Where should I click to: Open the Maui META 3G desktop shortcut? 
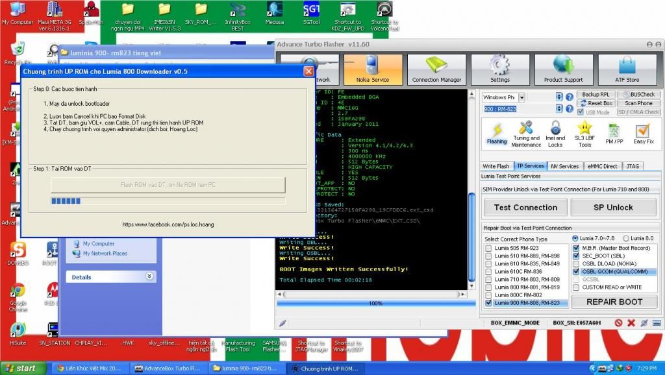click(55, 16)
